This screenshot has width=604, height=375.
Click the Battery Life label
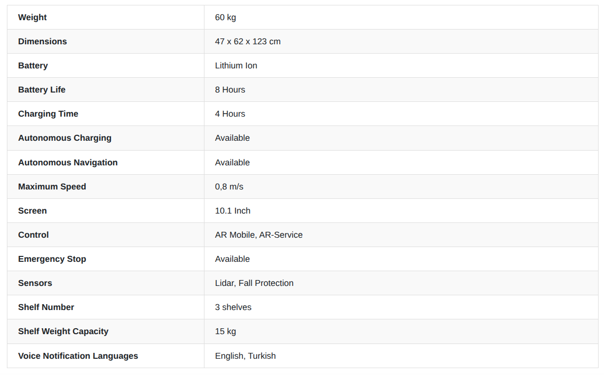click(42, 90)
